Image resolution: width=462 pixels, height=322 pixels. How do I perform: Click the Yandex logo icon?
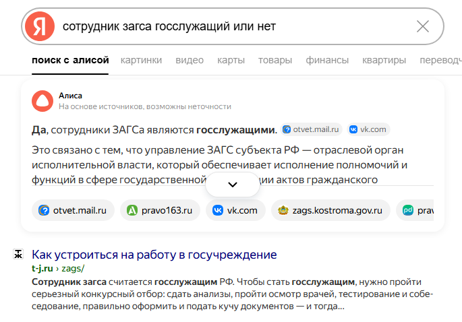tap(39, 26)
